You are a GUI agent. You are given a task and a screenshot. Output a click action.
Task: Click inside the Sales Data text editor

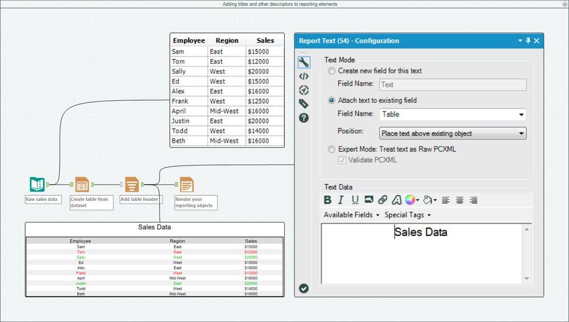click(x=421, y=254)
